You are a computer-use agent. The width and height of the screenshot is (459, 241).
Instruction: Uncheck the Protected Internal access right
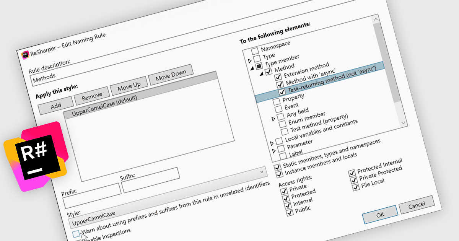pyautogui.click(x=352, y=174)
